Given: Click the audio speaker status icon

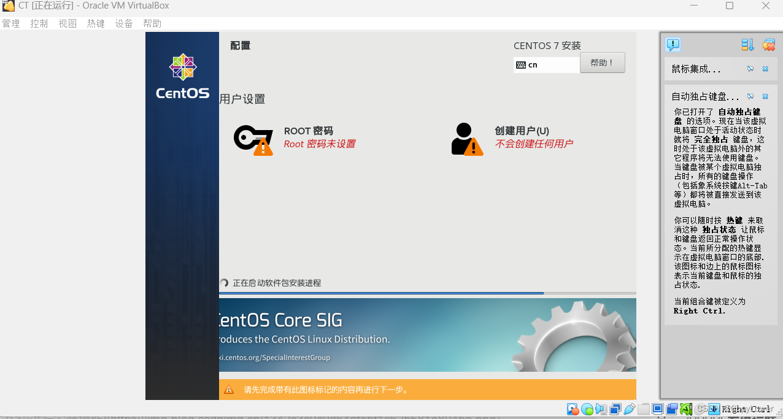Looking at the screenshot, I should (x=601, y=409).
